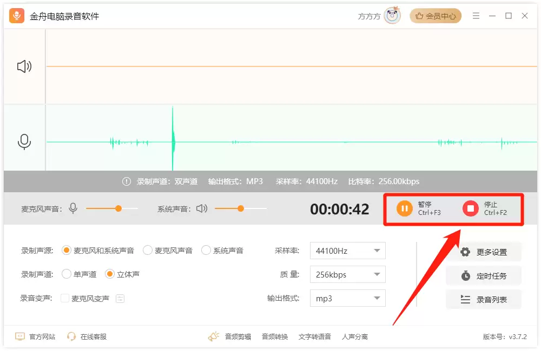
Task: Click the system sound speaker icon in waveform panel
Action: pos(24,66)
